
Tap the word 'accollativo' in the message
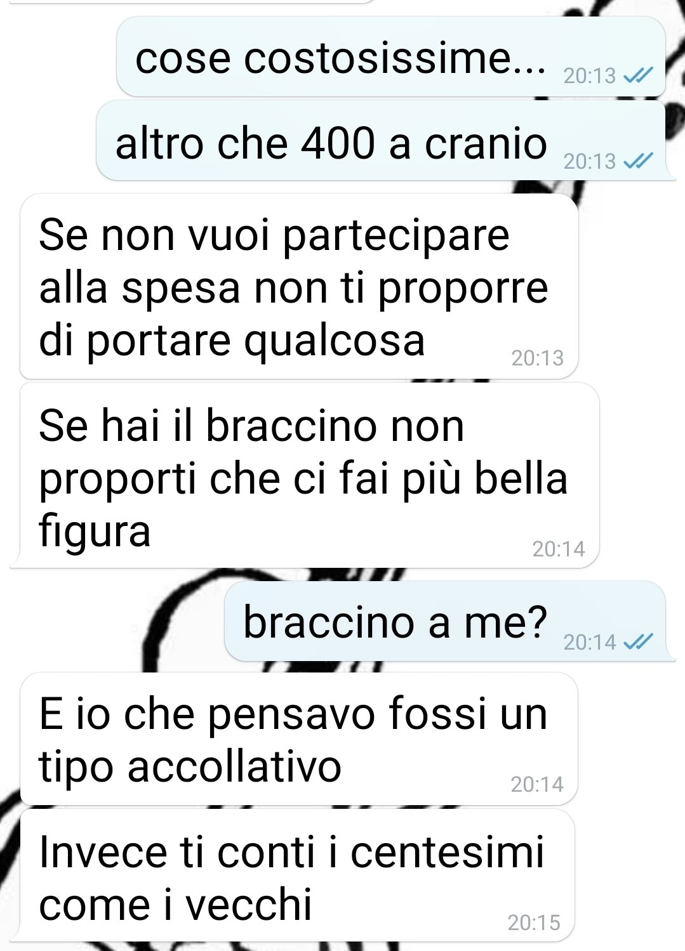[234, 766]
